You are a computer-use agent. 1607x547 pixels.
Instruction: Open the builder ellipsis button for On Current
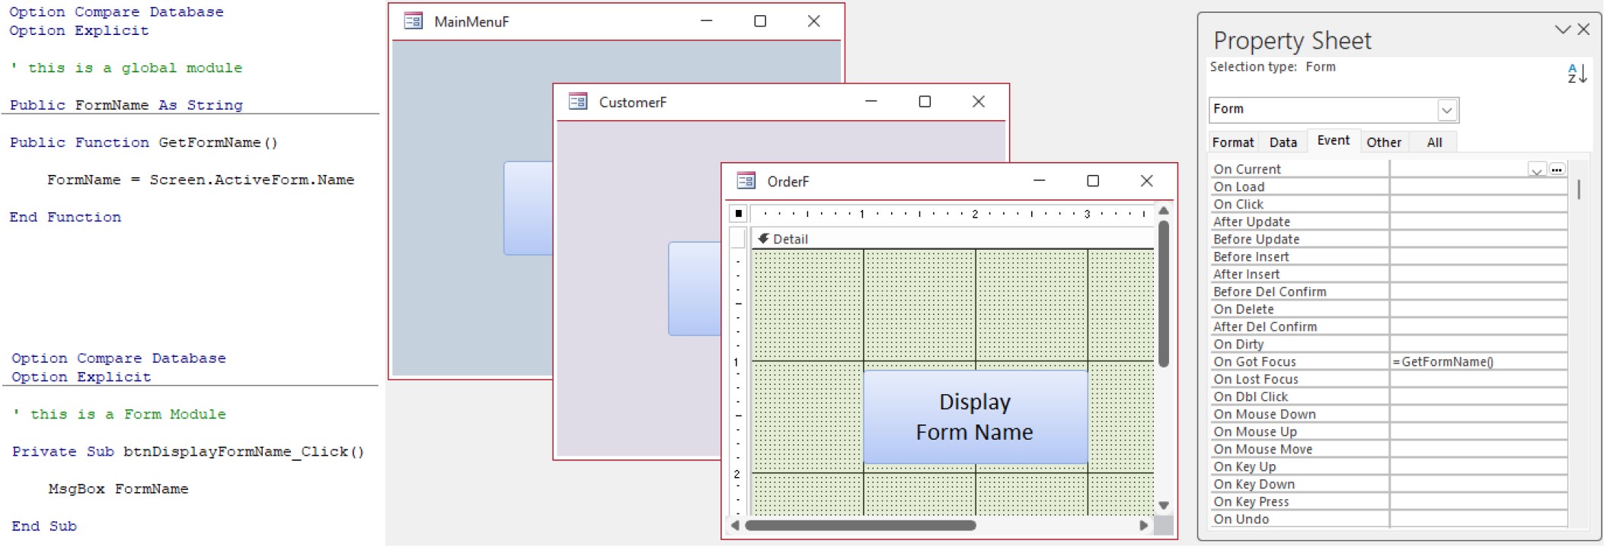tap(1557, 169)
